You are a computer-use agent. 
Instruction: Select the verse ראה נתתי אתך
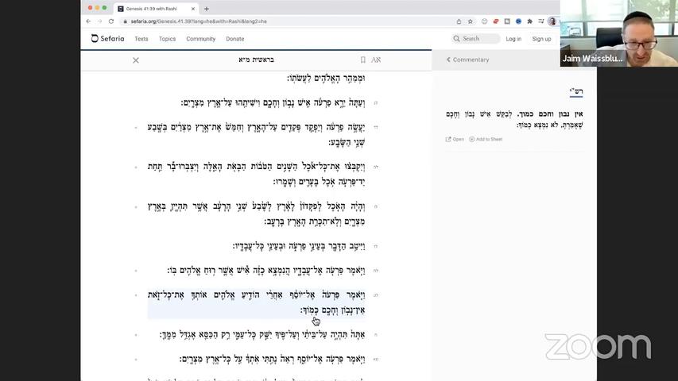pyautogui.click(x=273, y=359)
